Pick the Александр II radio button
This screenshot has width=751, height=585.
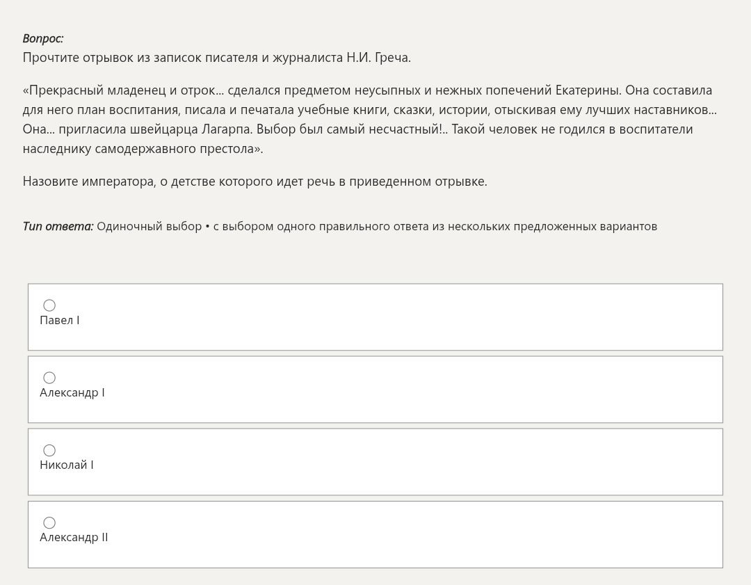(x=49, y=522)
